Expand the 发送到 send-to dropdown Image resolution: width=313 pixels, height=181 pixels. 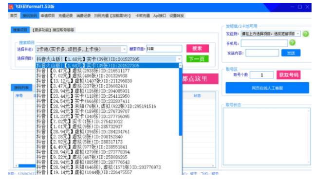[x=298, y=34]
